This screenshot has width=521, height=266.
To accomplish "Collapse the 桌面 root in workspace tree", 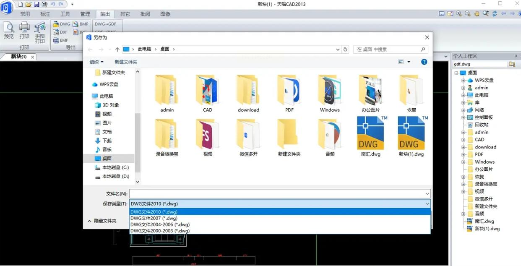I will [456, 73].
